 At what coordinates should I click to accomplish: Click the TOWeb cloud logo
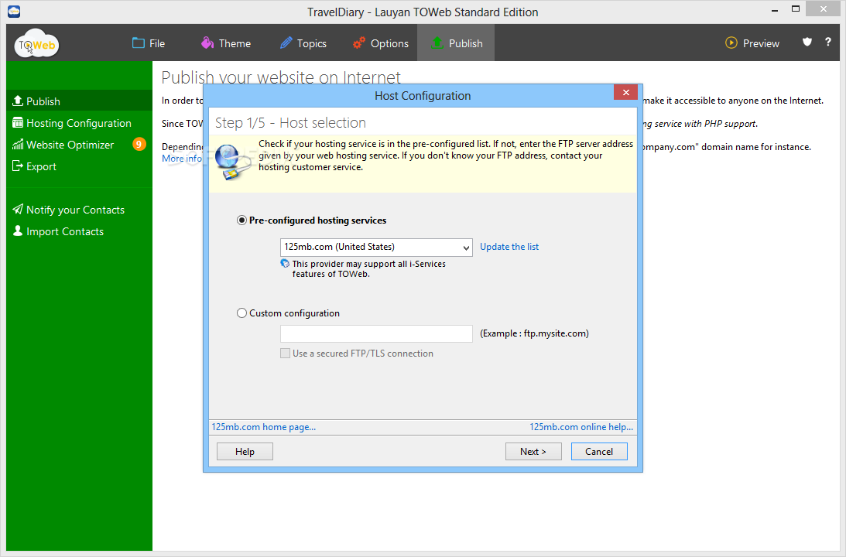point(36,43)
